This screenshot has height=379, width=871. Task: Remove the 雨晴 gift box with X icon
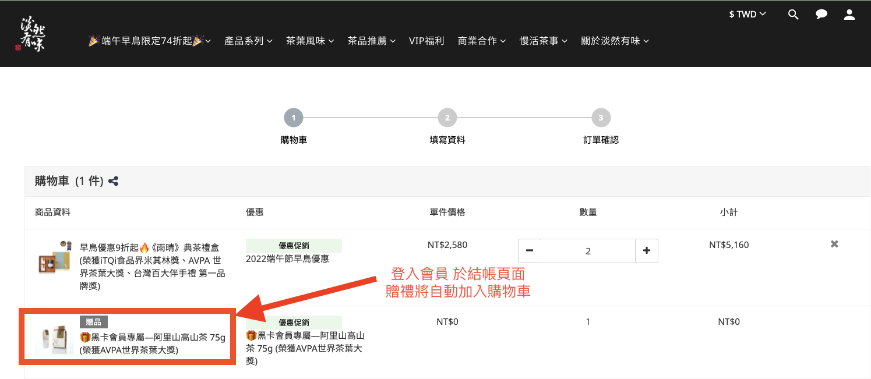point(834,244)
